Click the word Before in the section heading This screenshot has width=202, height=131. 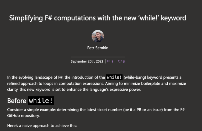[17, 101]
